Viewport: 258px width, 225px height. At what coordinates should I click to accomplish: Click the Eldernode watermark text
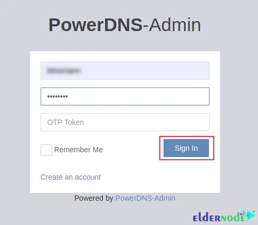tap(219, 218)
